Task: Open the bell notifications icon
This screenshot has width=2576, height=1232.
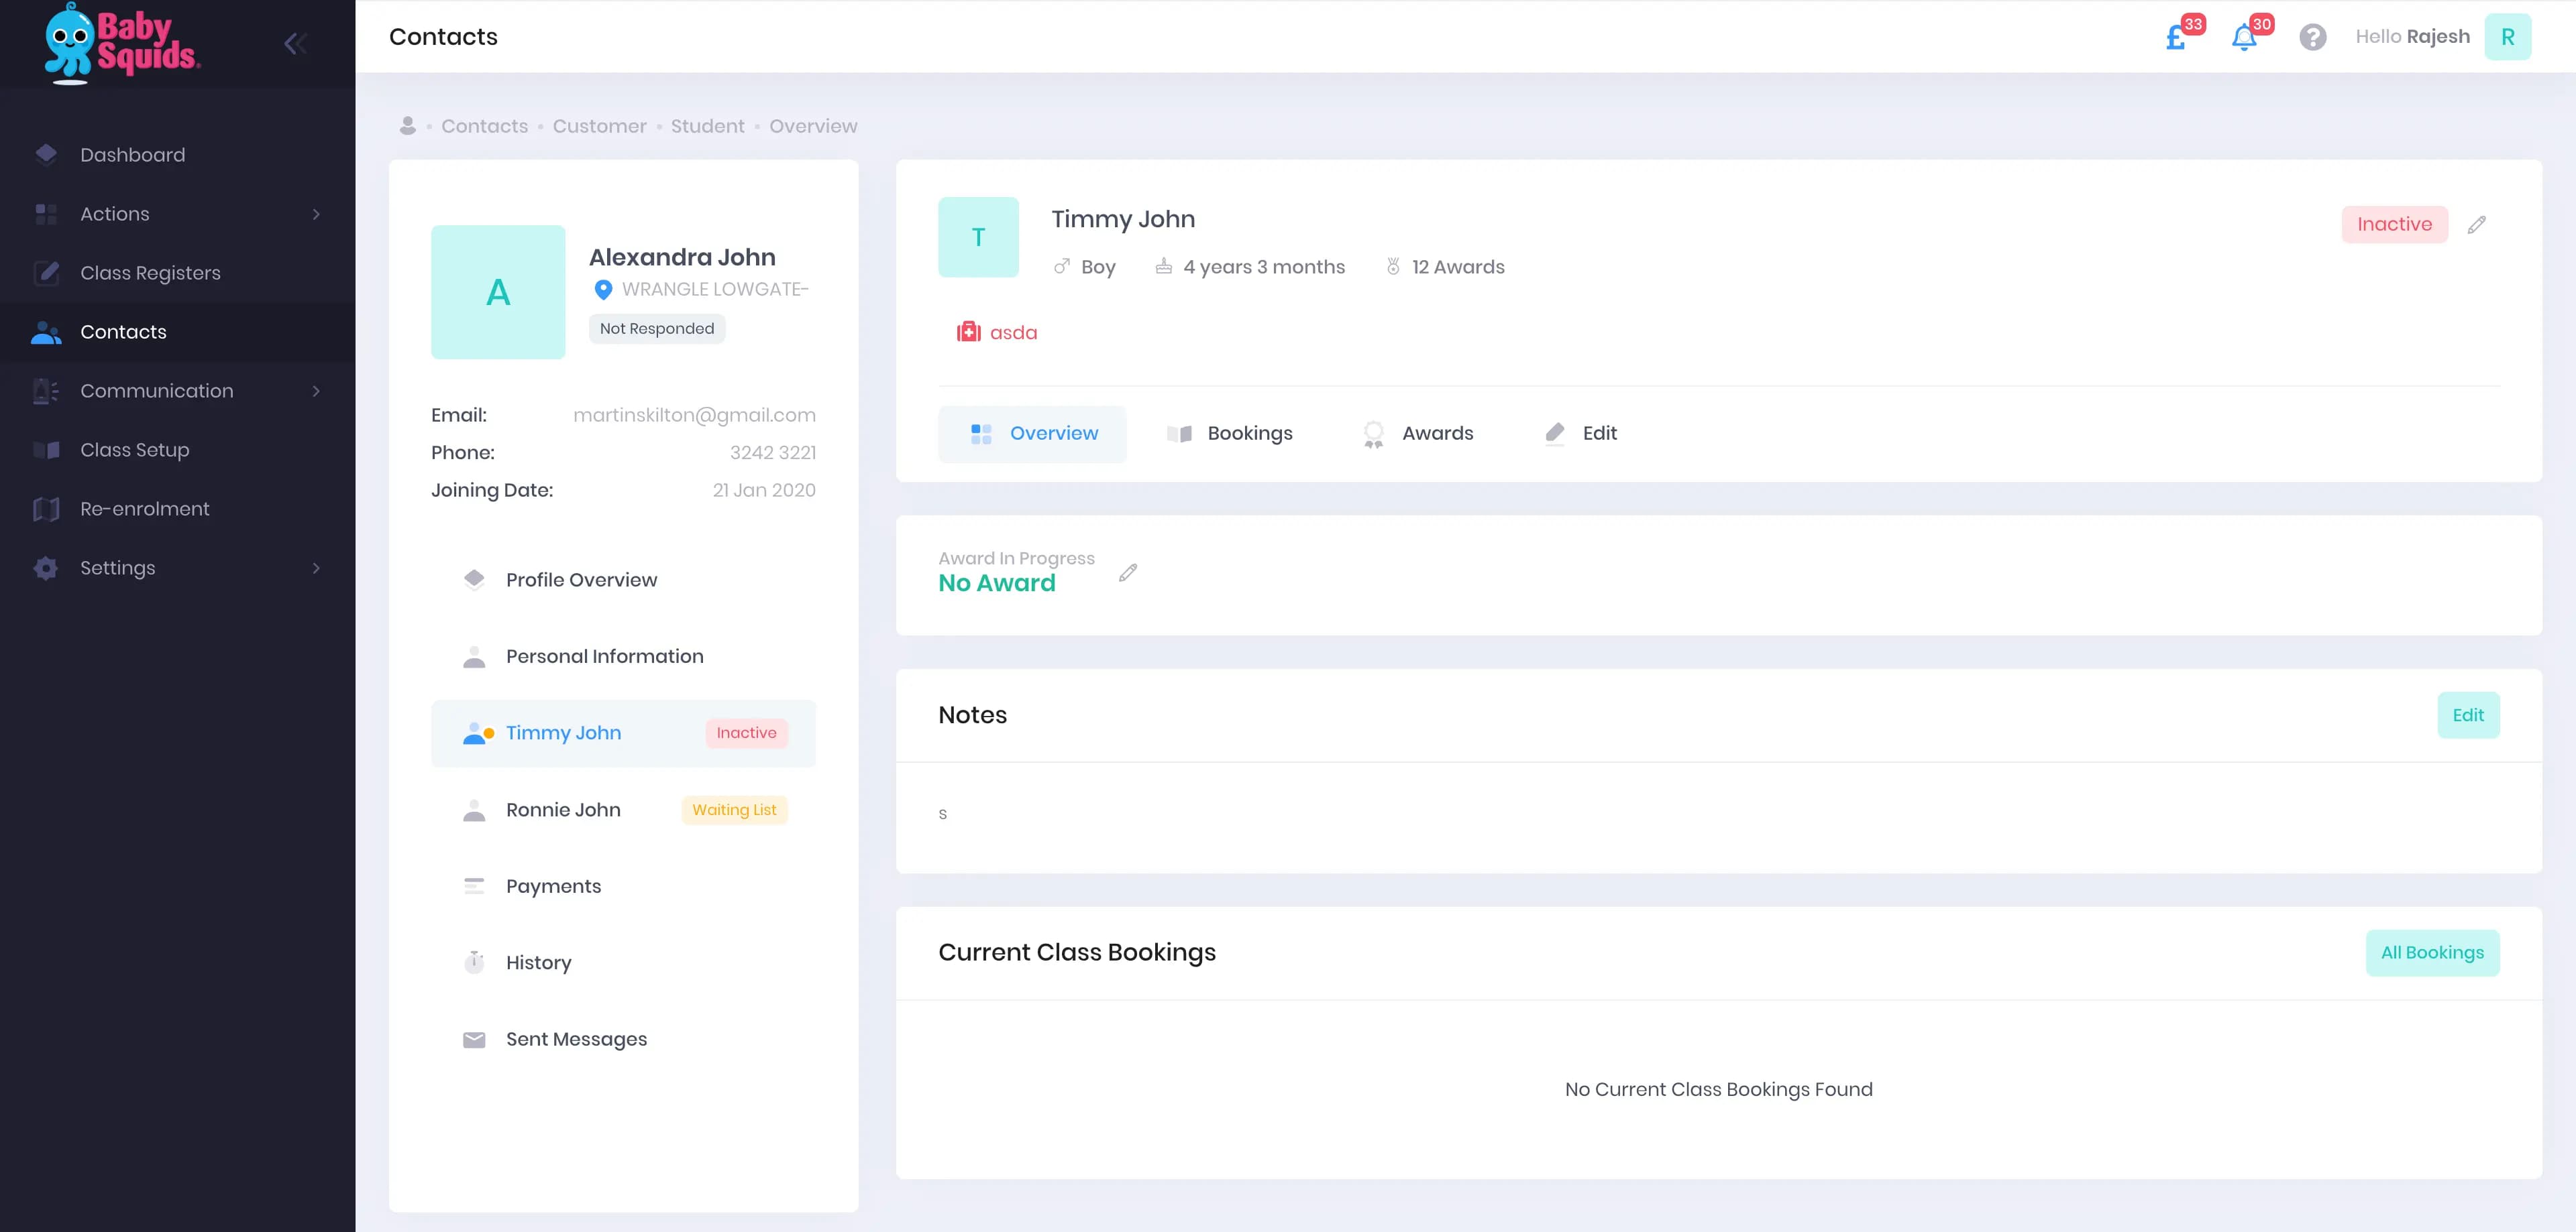Action: [2244, 38]
